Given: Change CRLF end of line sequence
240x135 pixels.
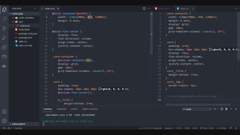Looking at the screenshot, I should click(187, 128).
